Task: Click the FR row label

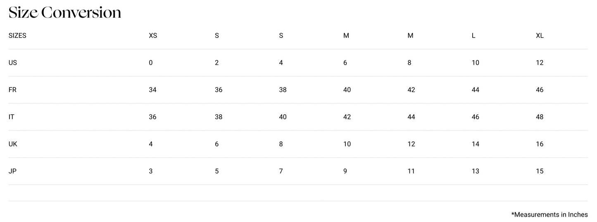Action: (x=12, y=90)
